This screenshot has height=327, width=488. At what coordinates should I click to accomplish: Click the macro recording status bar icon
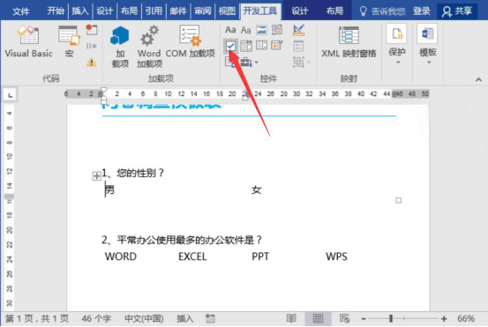[x=210, y=318]
